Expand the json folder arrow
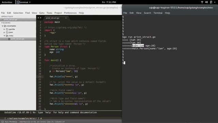The image size is (218, 123). (x=4, y=32)
